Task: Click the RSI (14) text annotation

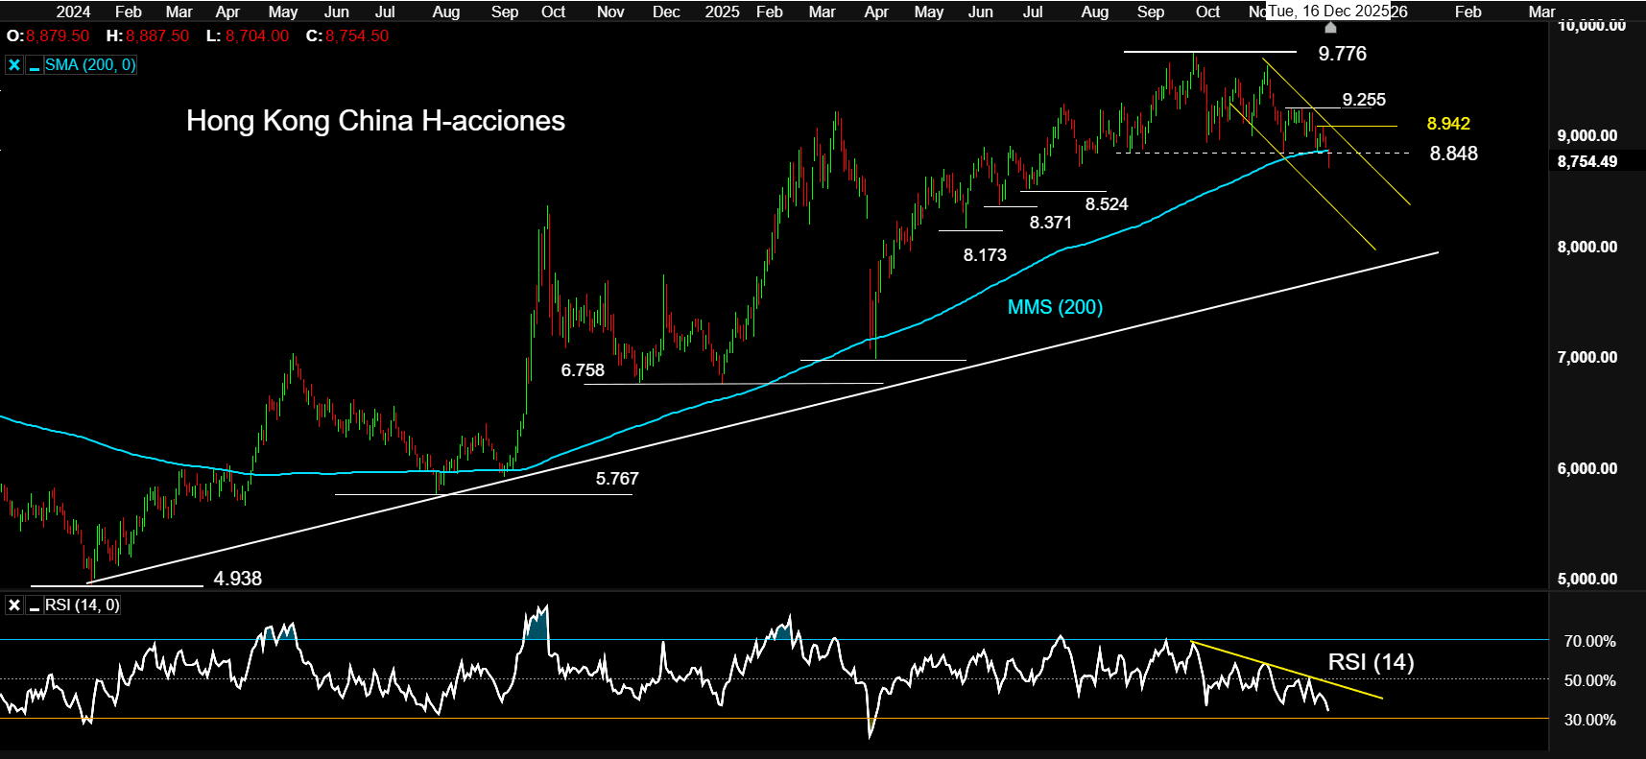Action: [x=1371, y=662]
